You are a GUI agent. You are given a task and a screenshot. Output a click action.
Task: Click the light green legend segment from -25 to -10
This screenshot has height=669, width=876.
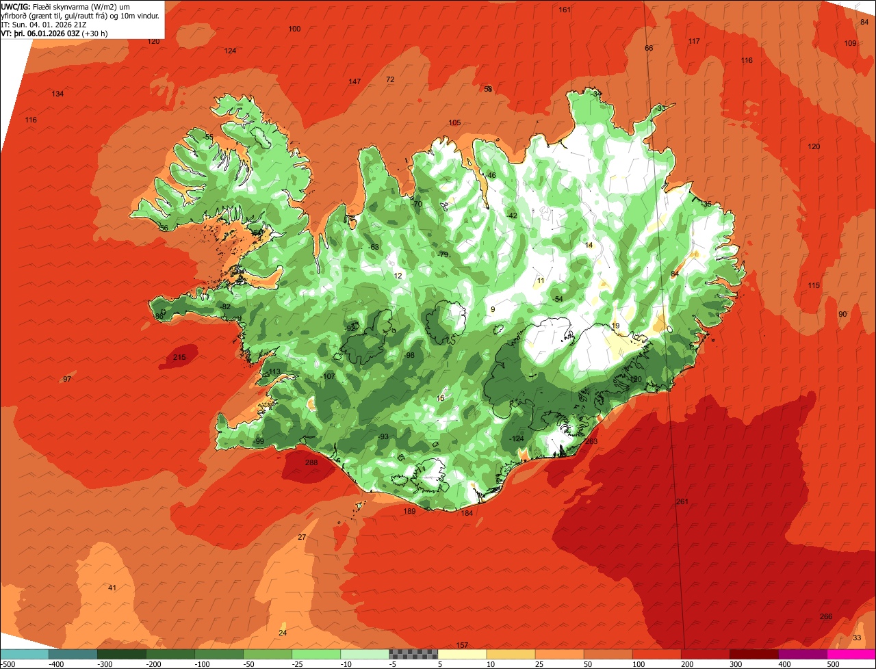click(x=316, y=654)
